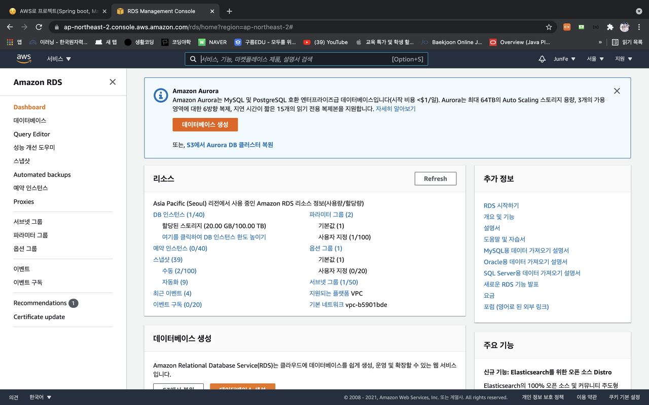Close the Amazon RDS sidebar panel

(113, 82)
